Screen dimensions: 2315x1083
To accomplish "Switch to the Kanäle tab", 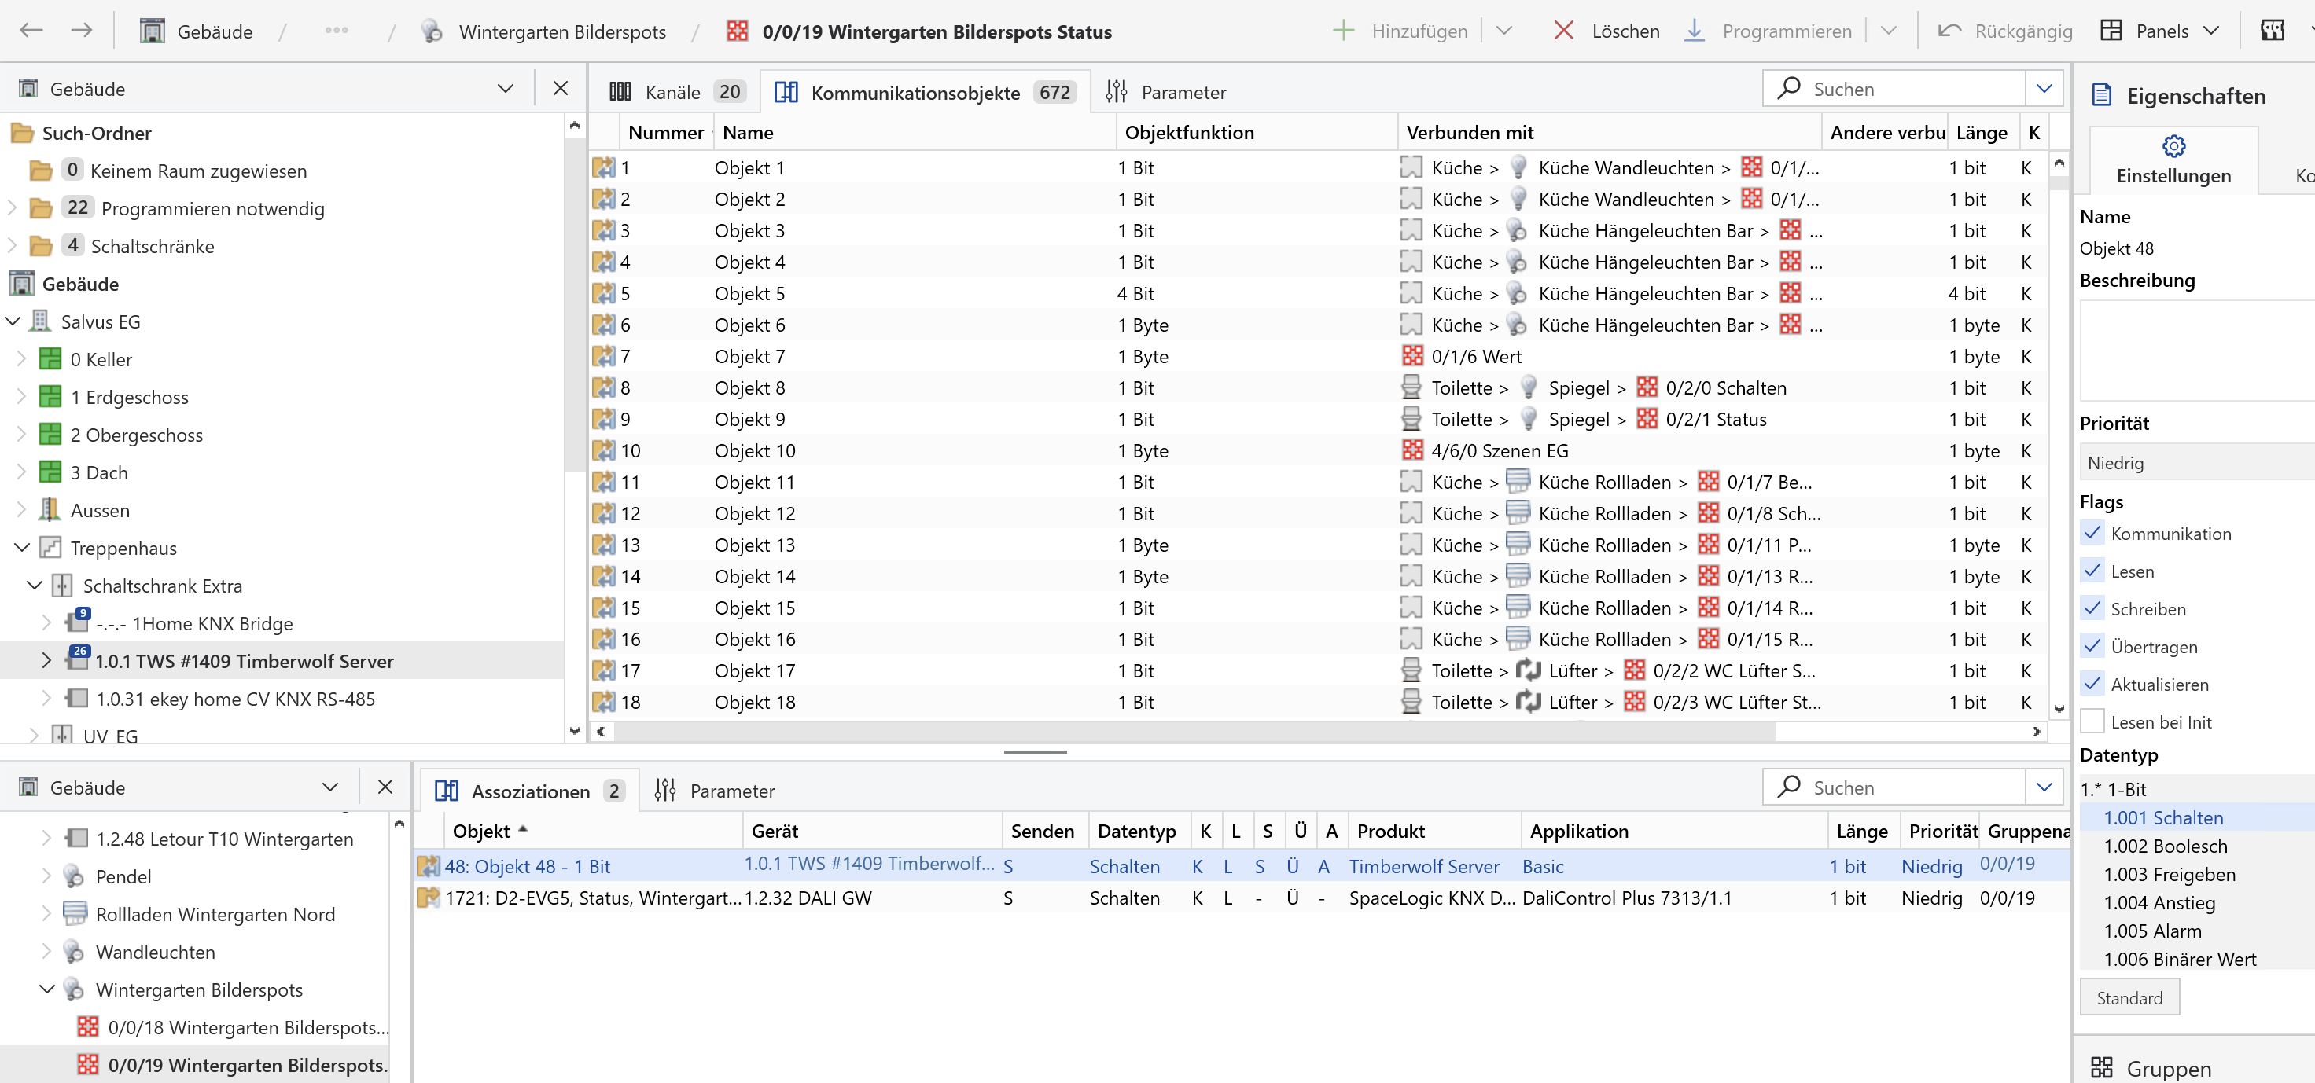I will (x=673, y=92).
